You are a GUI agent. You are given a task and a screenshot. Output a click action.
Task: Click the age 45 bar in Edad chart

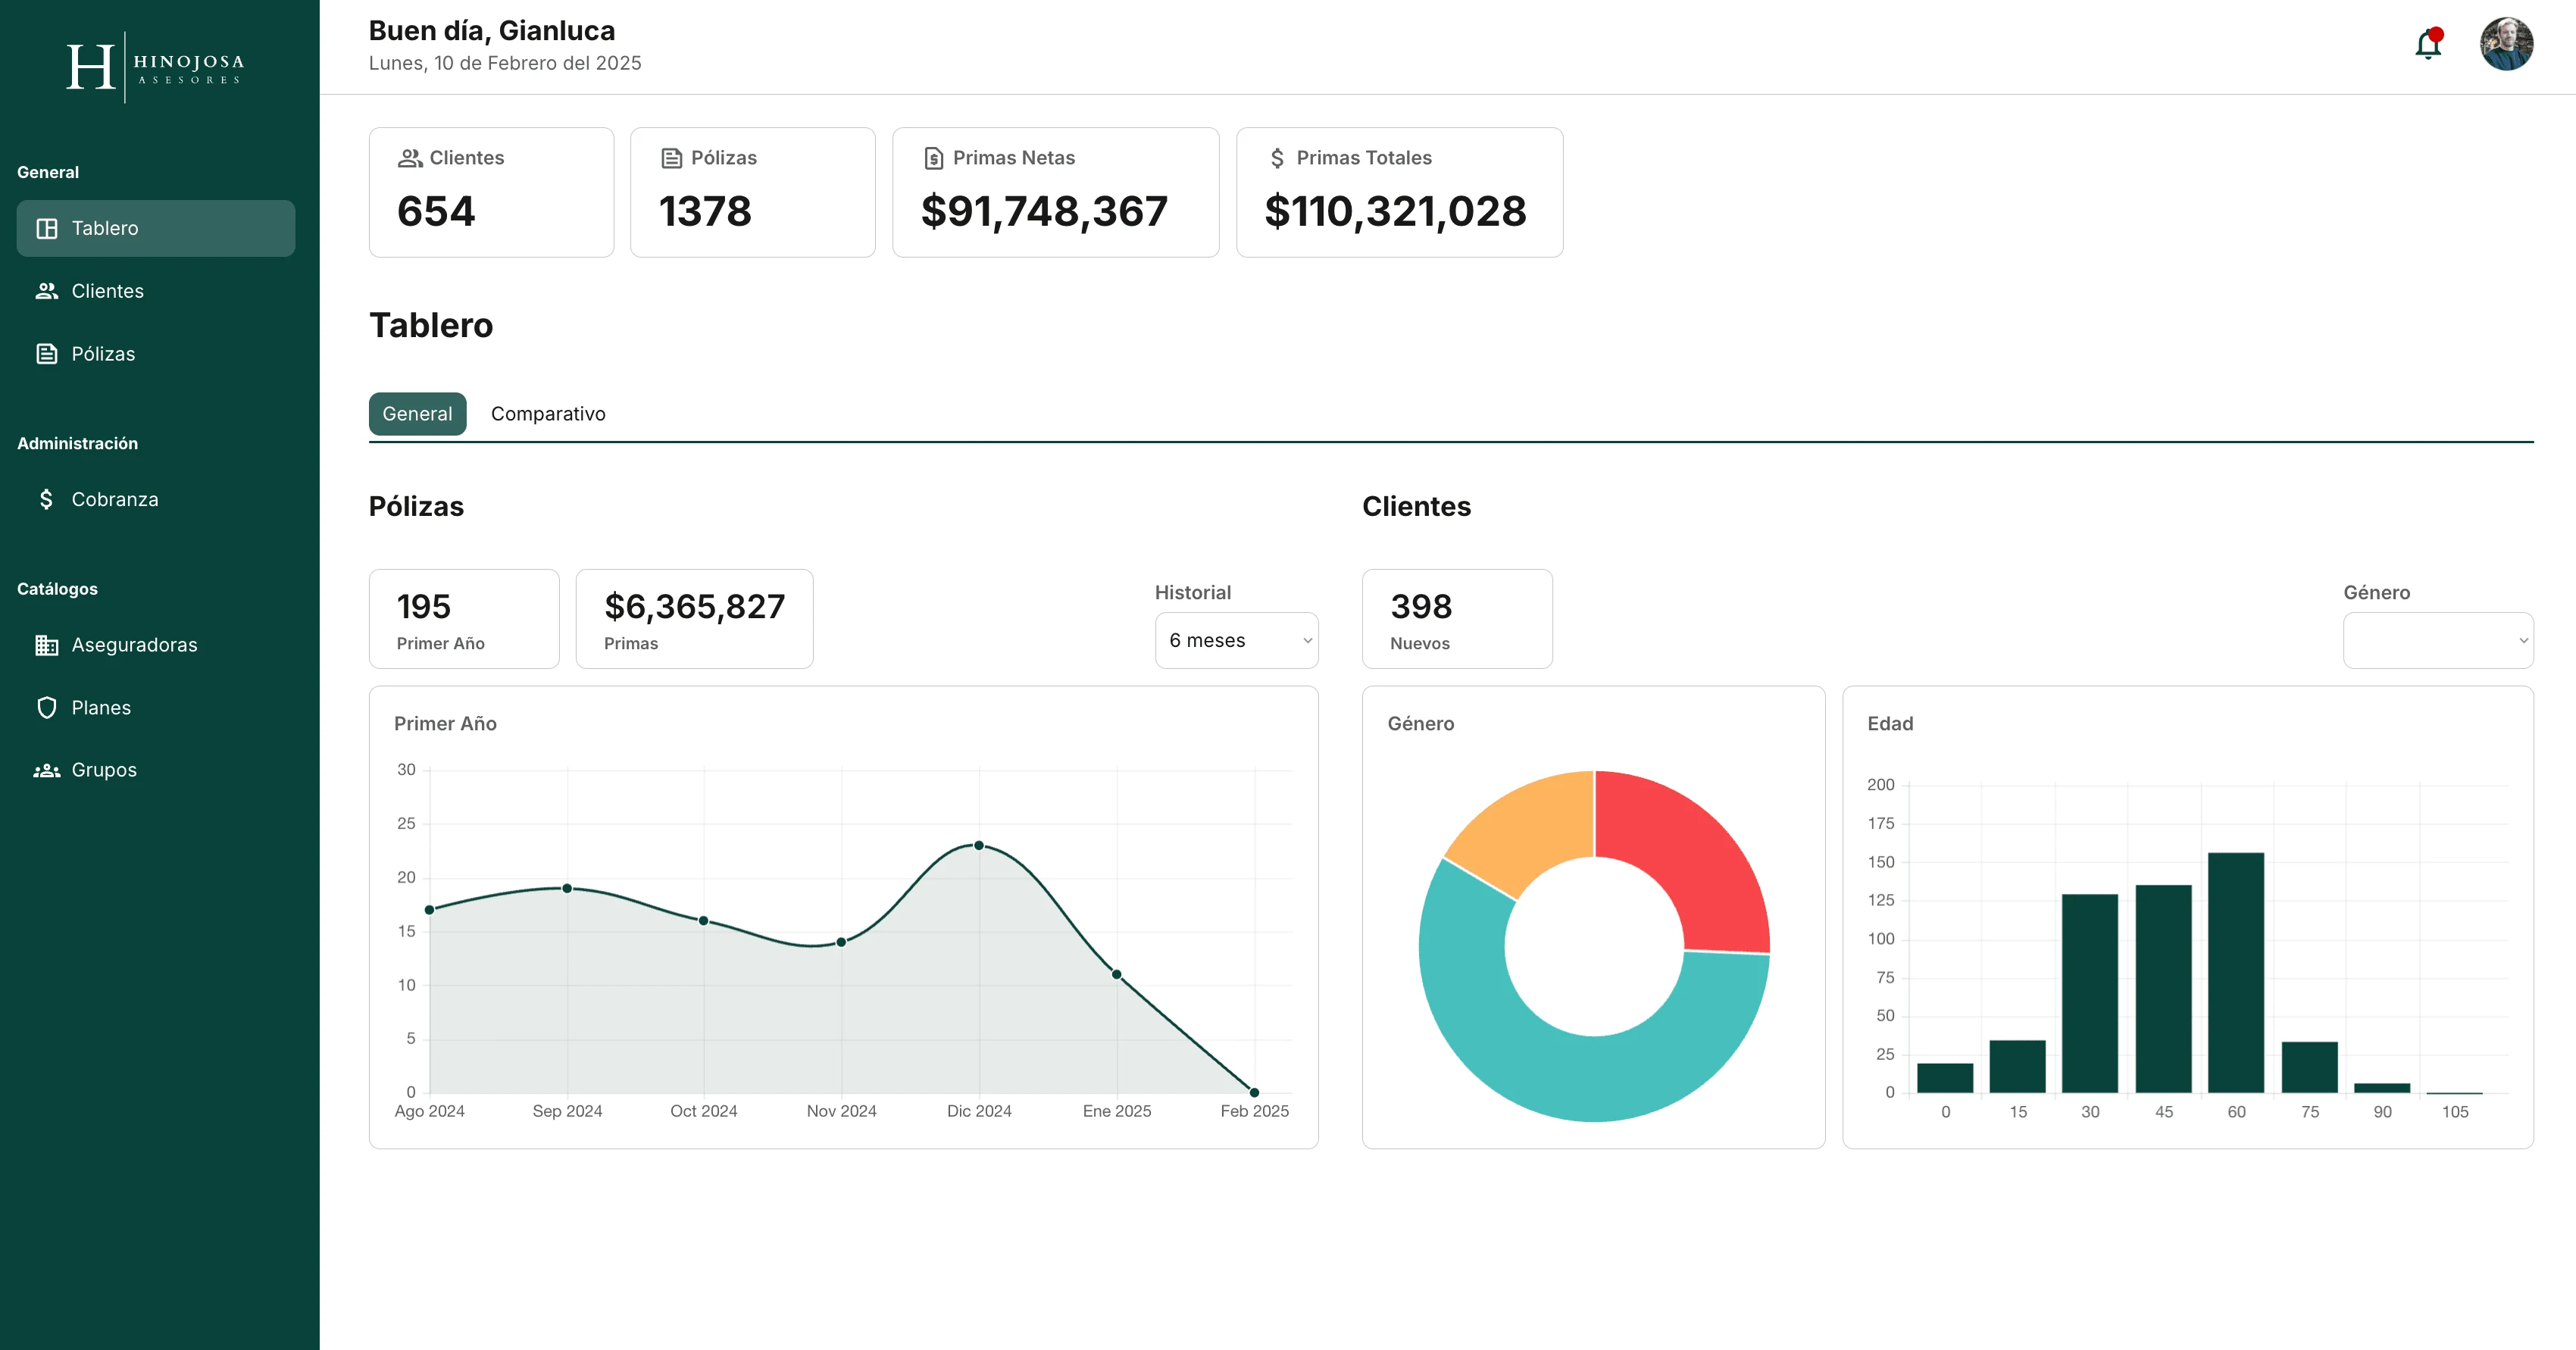pyautogui.click(x=2163, y=989)
